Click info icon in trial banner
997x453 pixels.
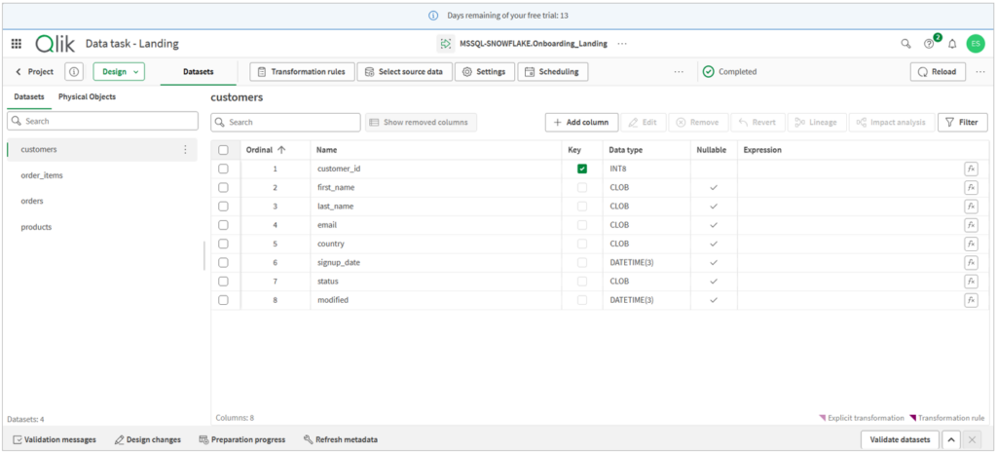[433, 16]
